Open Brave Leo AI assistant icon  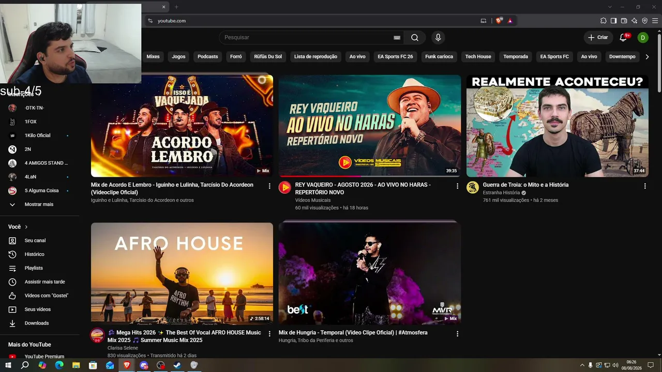(x=634, y=21)
